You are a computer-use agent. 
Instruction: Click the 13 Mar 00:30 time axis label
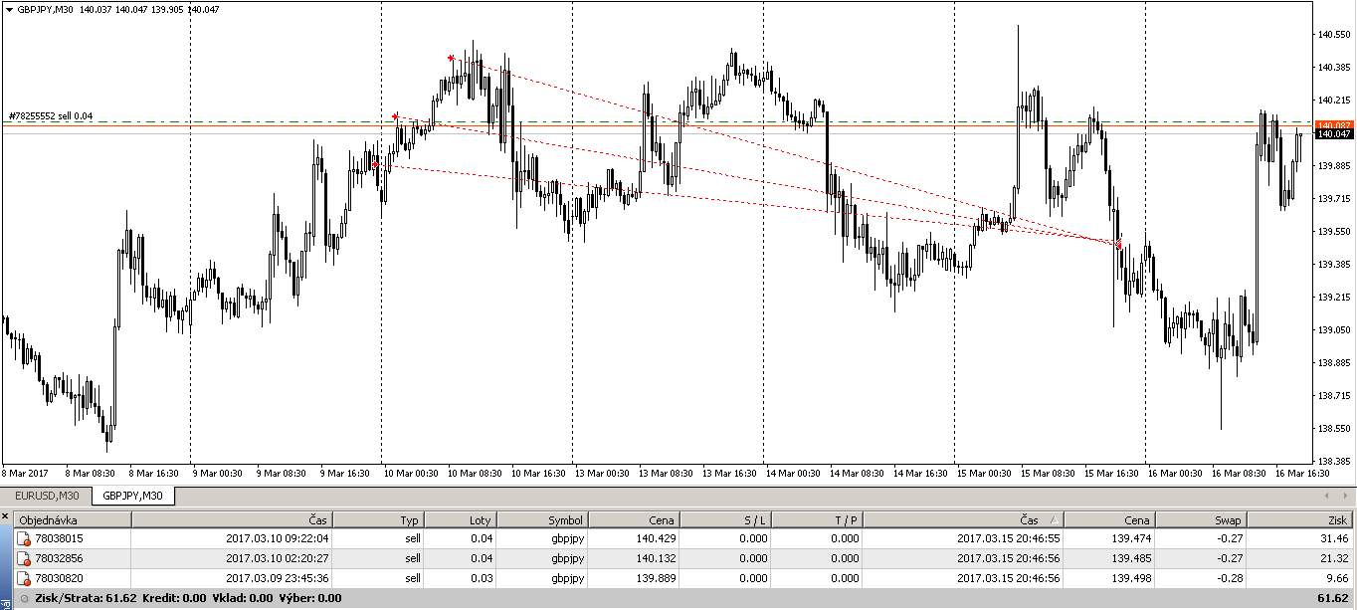tap(604, 474)
